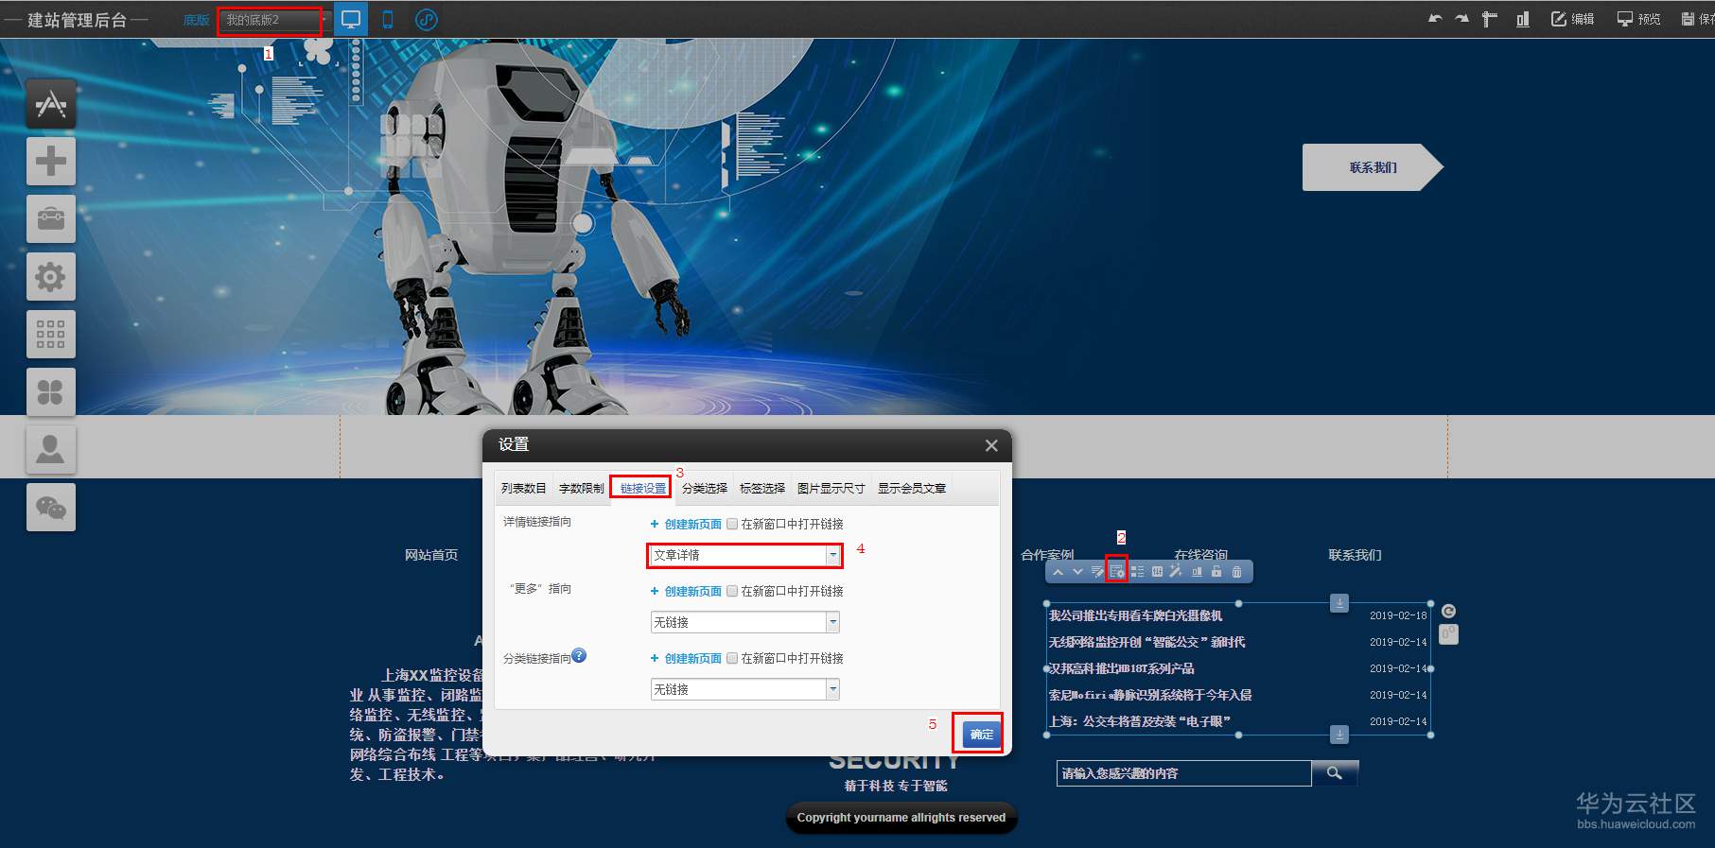Click article 无线网络监控开创“智能公交”新时代

coord(1147,642)
